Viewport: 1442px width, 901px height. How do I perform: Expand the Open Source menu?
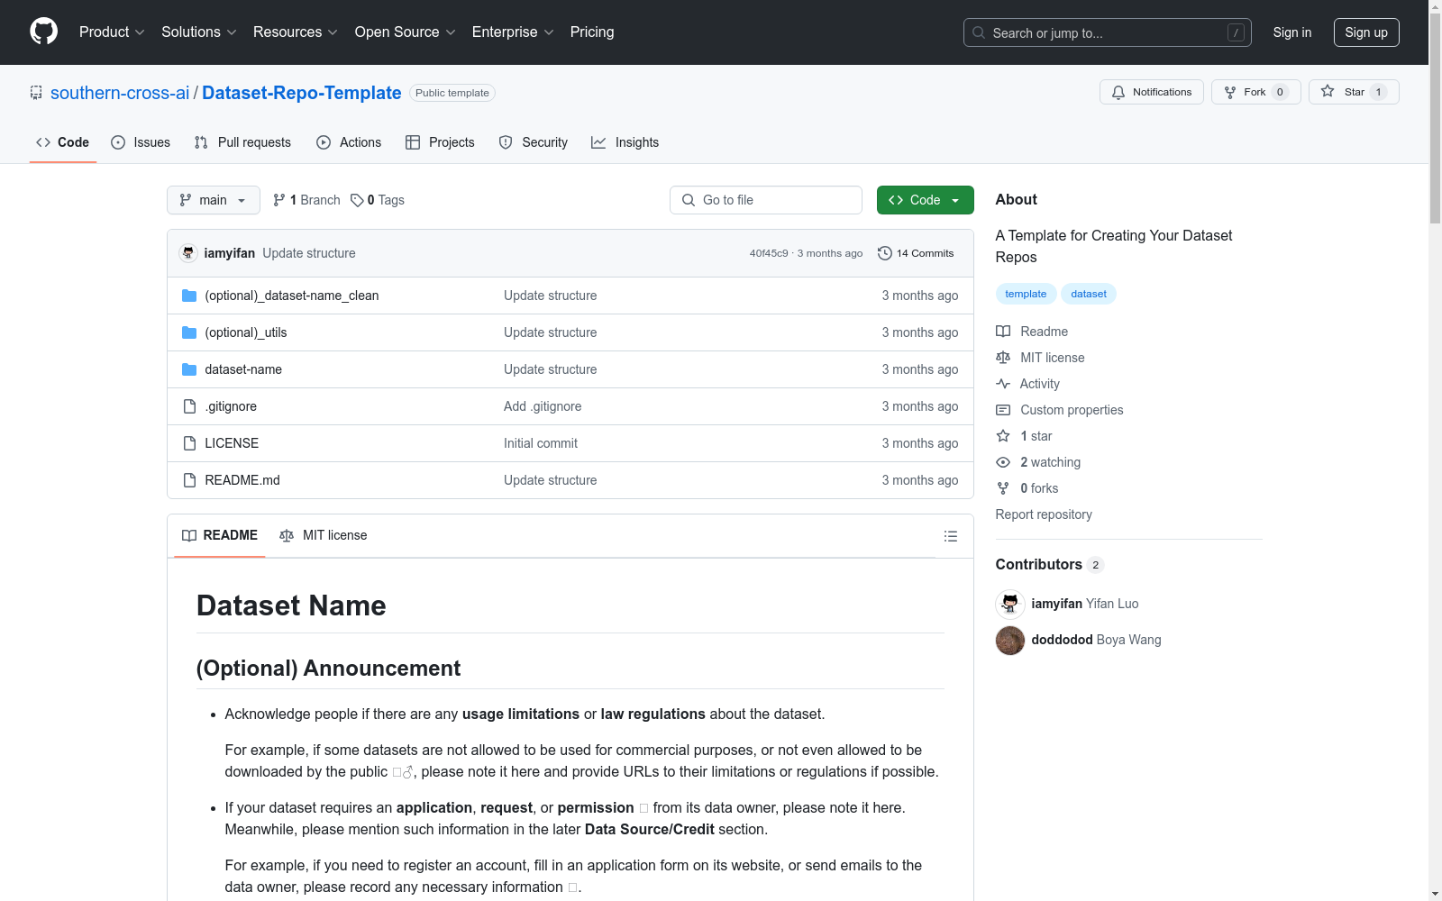pyautogui.click(x=406, y=32)
